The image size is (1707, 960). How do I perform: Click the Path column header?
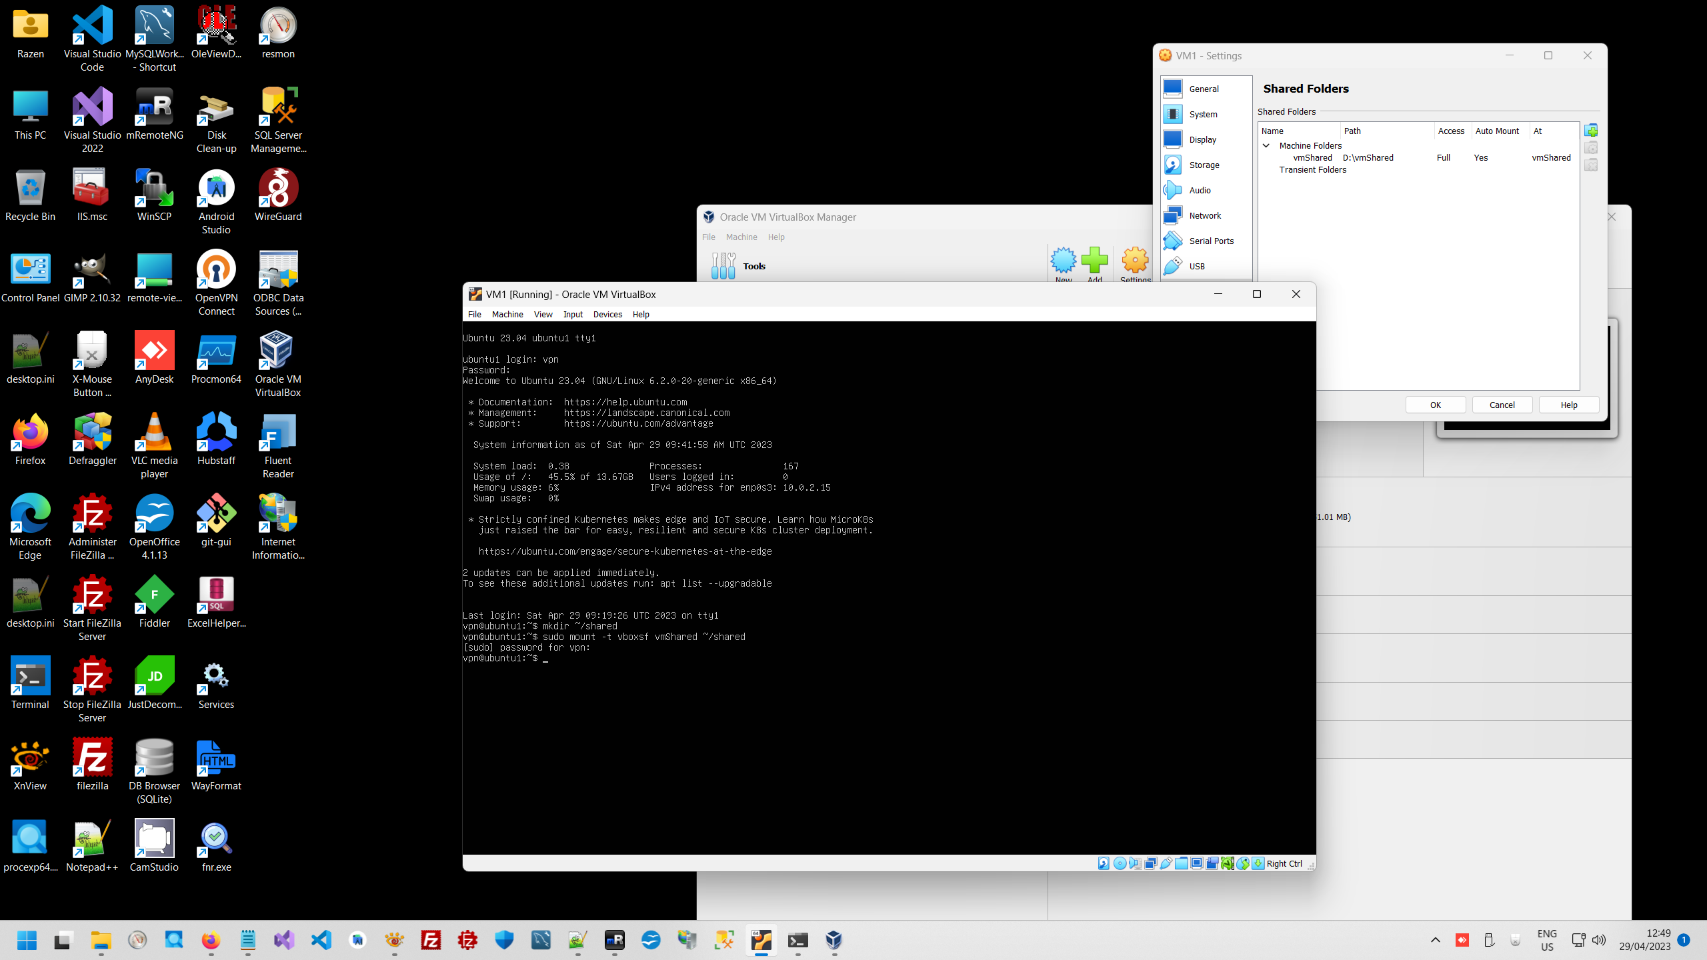(x=1352, y=131)
